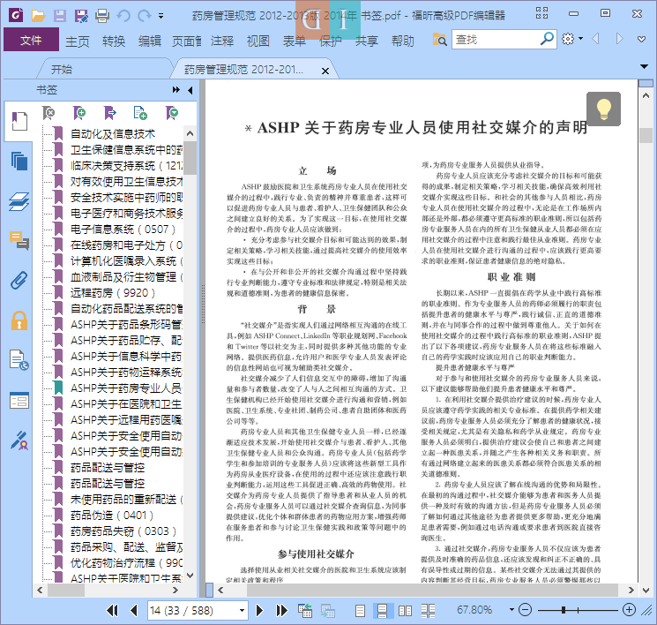Open the settings gear dropdown
The image size is (657, 625).
pos(572,39)
